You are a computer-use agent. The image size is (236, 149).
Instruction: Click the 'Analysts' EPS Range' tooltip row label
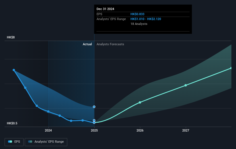point(111,19)
